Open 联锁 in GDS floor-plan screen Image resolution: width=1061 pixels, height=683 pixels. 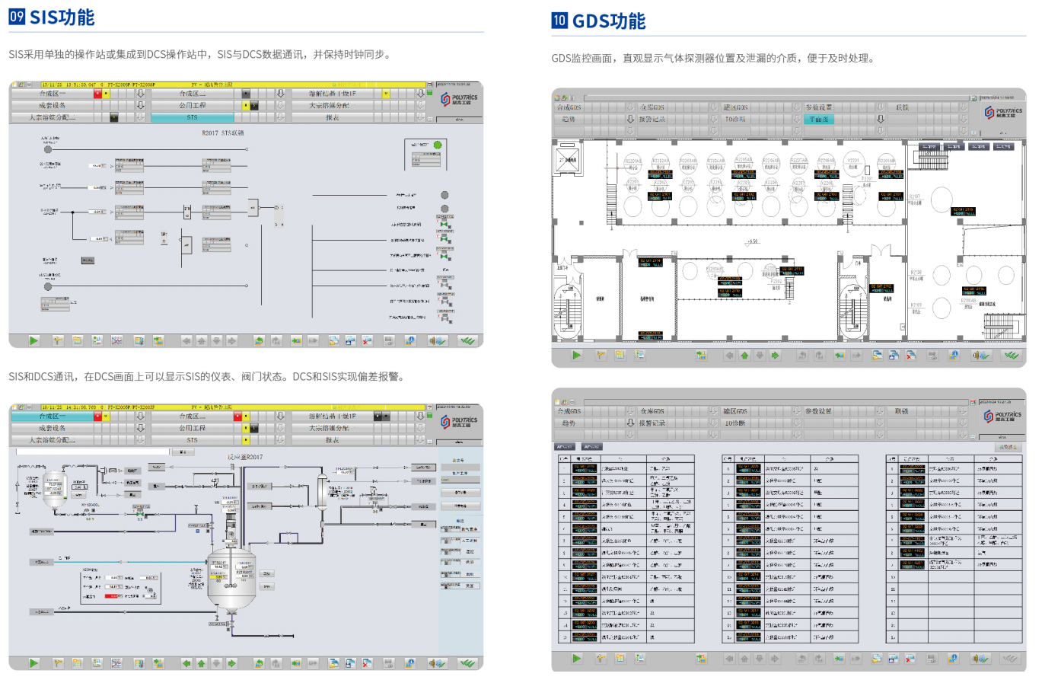902,107
